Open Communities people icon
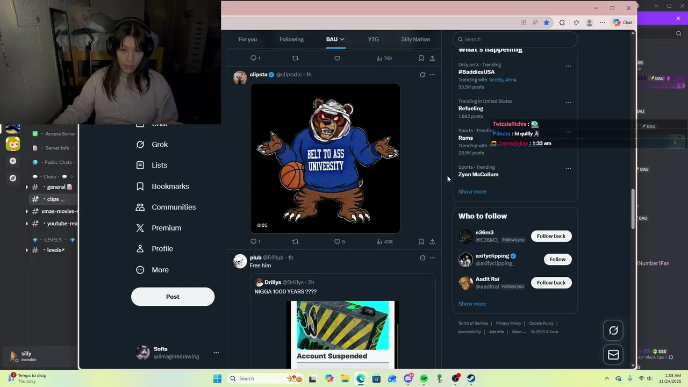The width and height of the screenshot is (688, 387). (x=140, y=207)
